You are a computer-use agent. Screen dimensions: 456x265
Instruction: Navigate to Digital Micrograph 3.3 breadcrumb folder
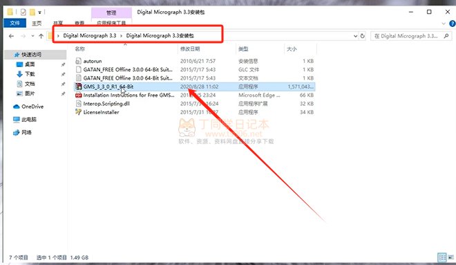[x=90, y=35]
